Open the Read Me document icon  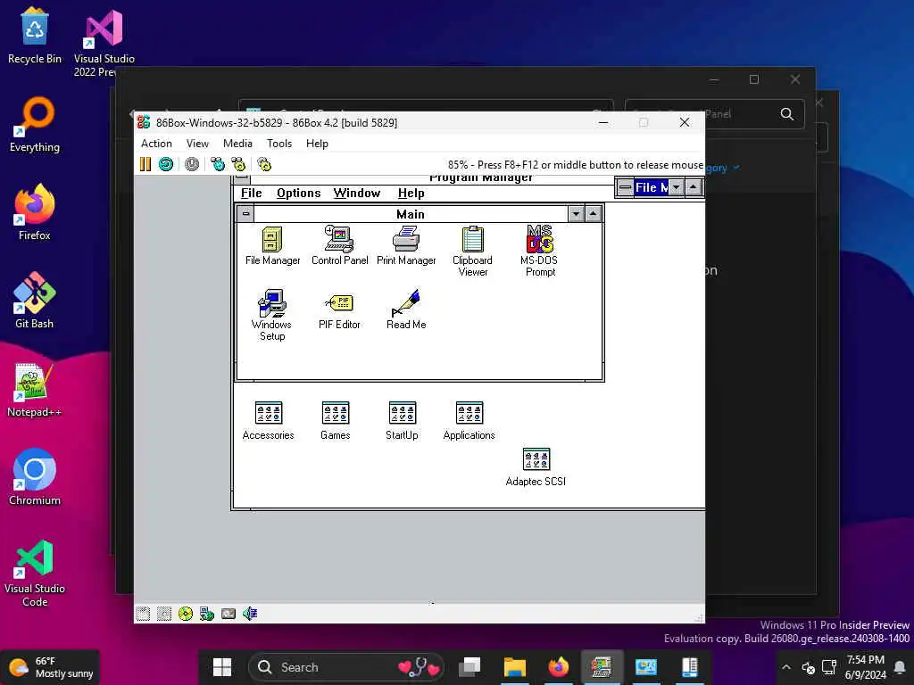click(406, 309)
